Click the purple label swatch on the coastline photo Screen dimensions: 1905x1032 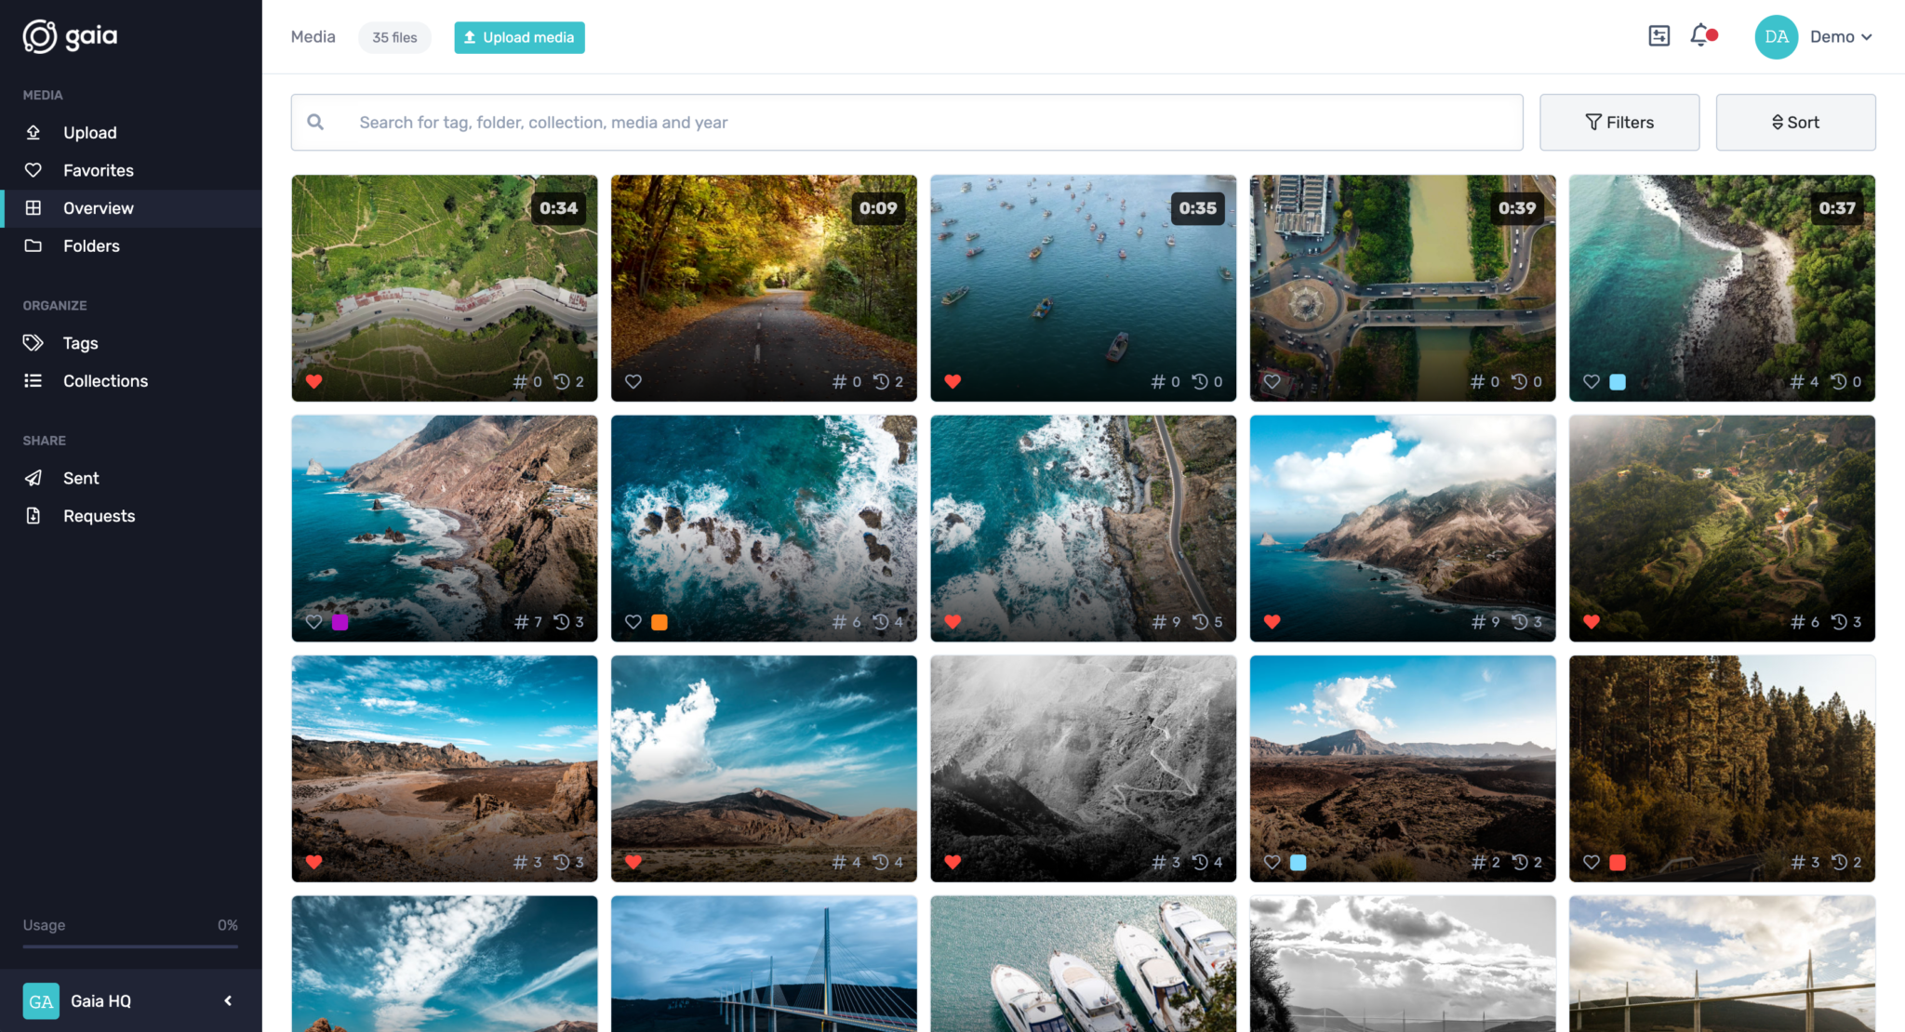(x=340, y=621)
